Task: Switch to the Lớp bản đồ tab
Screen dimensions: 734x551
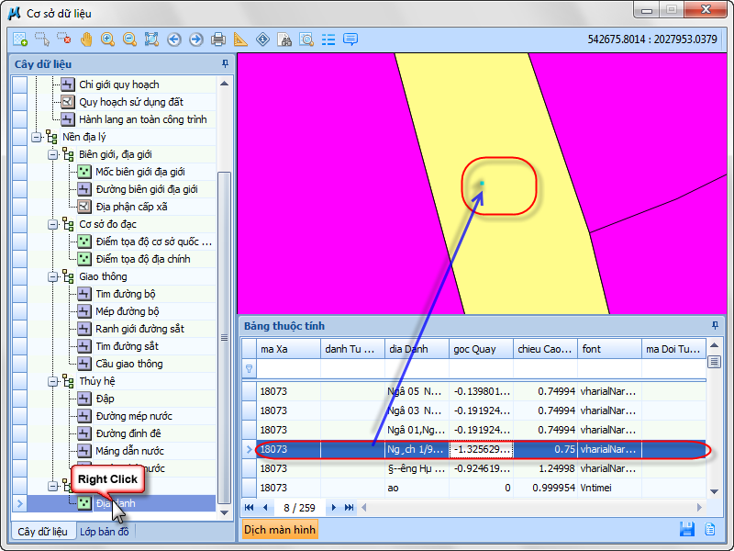Action: coord(105,531)
